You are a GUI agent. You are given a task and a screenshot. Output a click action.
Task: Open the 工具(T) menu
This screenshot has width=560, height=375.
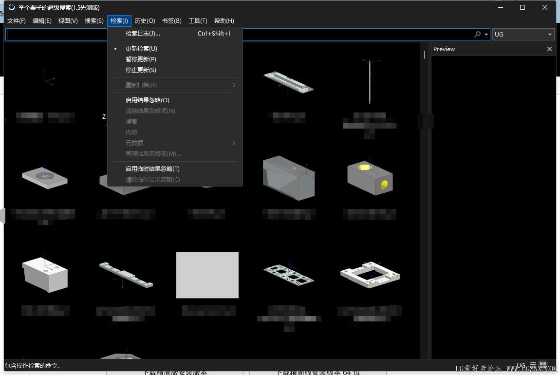click(198, 21)
